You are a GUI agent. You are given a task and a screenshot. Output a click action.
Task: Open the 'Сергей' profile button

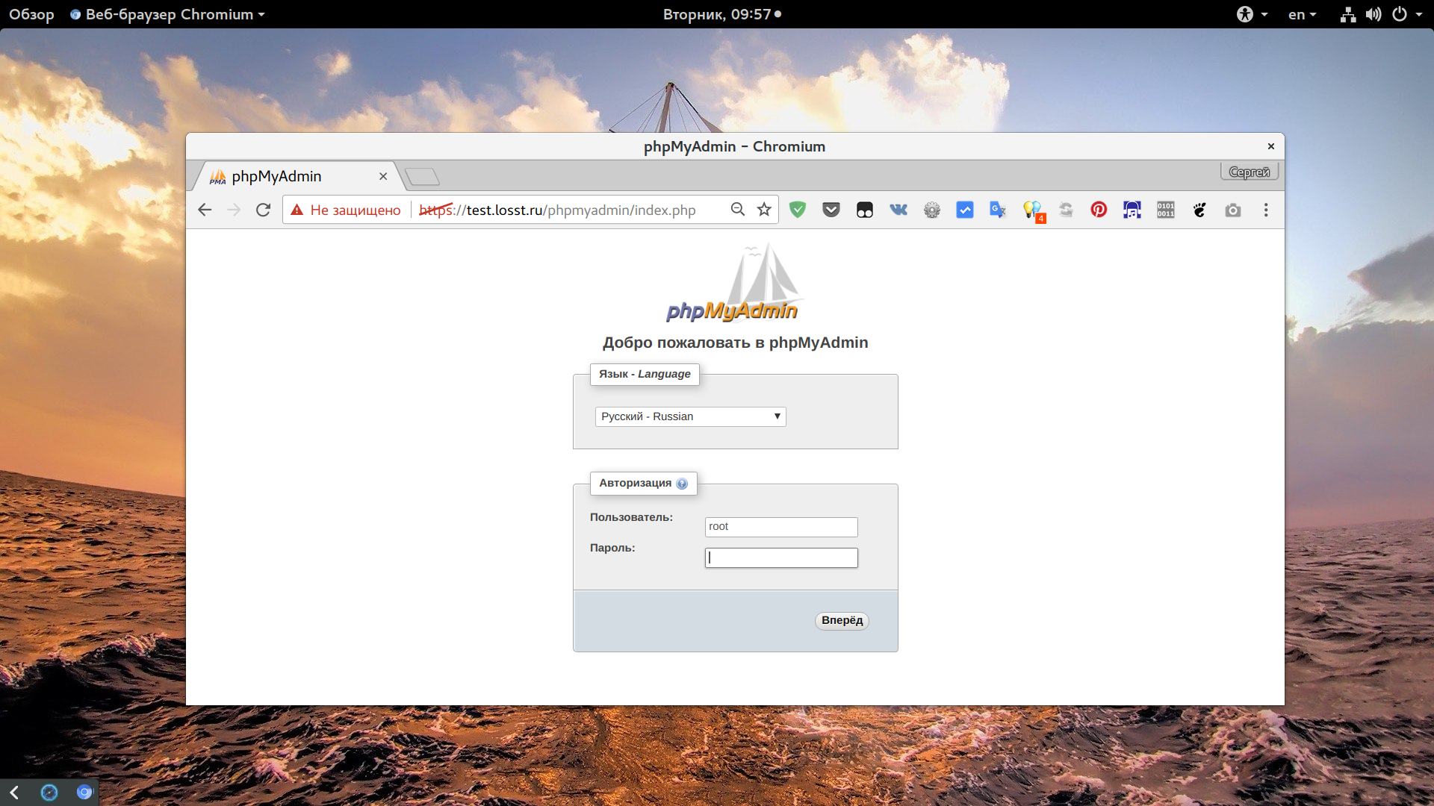1250,172
